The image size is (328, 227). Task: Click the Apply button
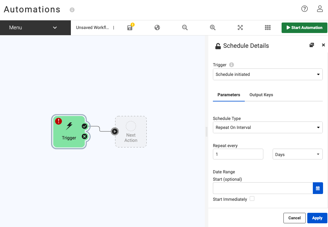point(317,218)
